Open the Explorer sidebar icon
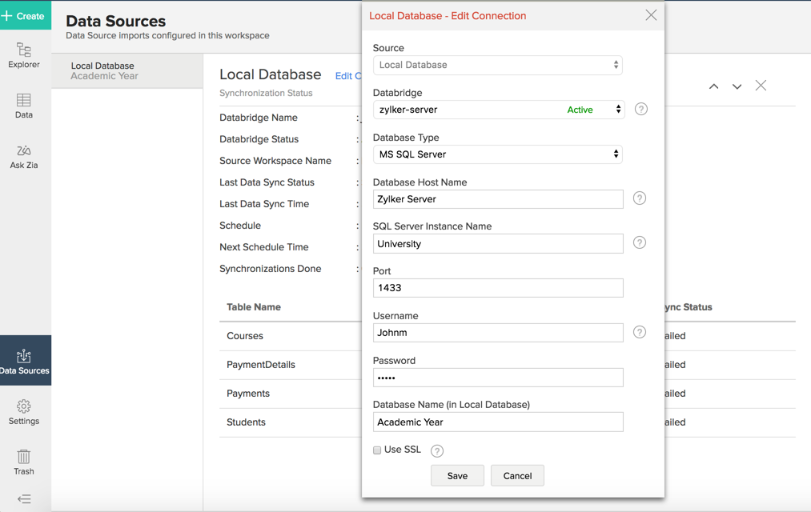This screenshot has height=512, width=811. pos(24,55)
